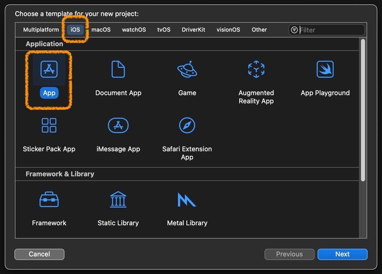The image size is (382, 274).
Task: Click the filter icon in search field
Action: click(x=294, y=30)
